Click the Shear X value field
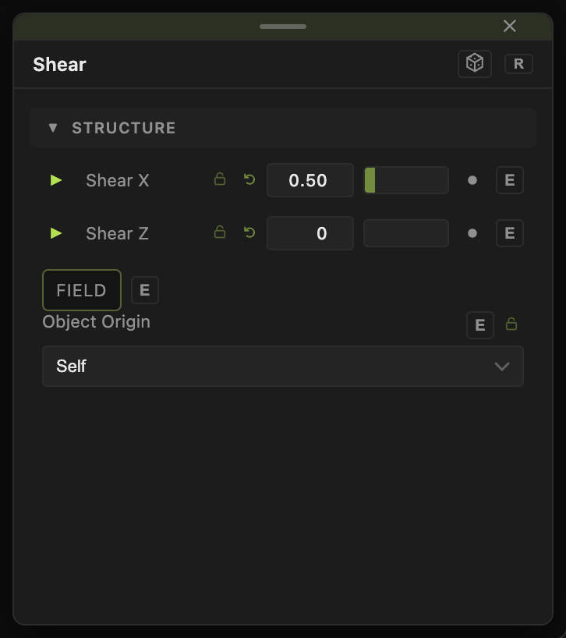Image resolution: width=566 pixels, height=638 pixels. (310, 180)
